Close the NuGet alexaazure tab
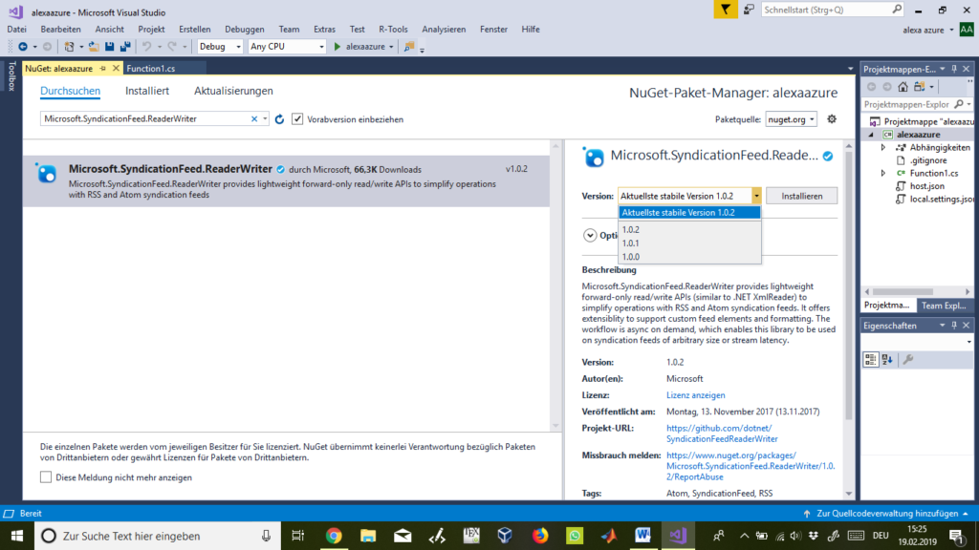979x550 pixels. point(116,69)
